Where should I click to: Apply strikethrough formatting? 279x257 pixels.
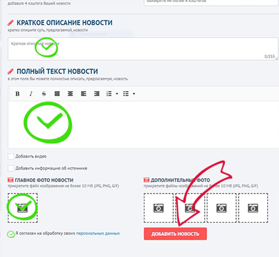coord(44,94)
